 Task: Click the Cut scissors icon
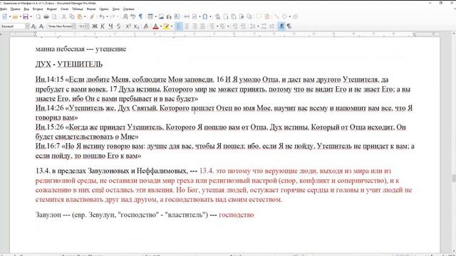tap(63, 16)
